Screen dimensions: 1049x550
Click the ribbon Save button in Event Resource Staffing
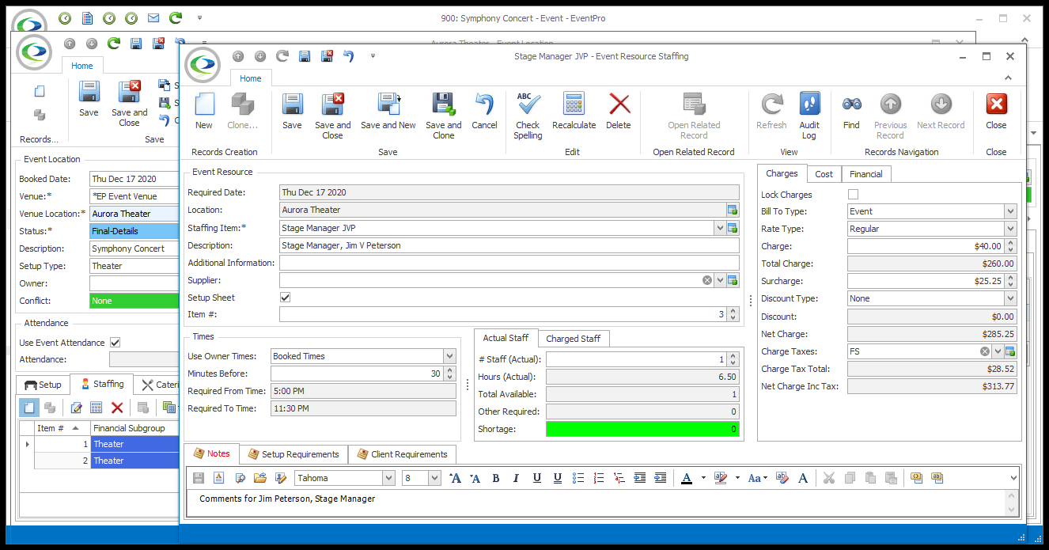click(292, 111)
